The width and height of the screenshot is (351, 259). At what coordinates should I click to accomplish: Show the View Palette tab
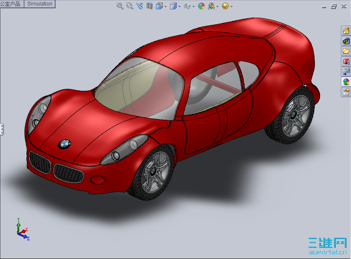pyautogui.click(x=346, y=72)
